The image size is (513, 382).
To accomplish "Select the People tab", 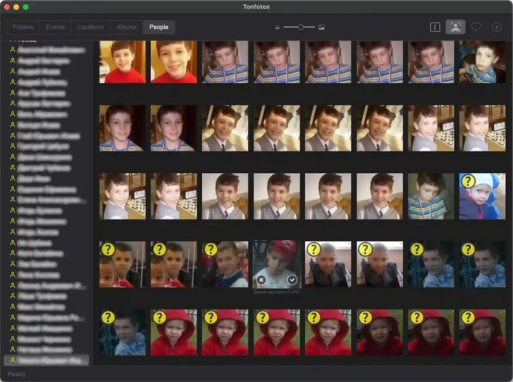I will coord(159,27).
